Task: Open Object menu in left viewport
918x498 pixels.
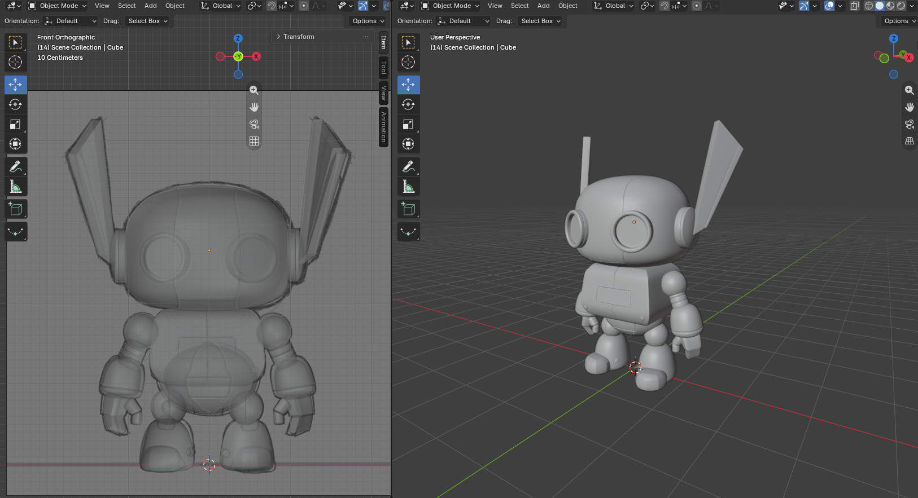Action: coord(175,6)
